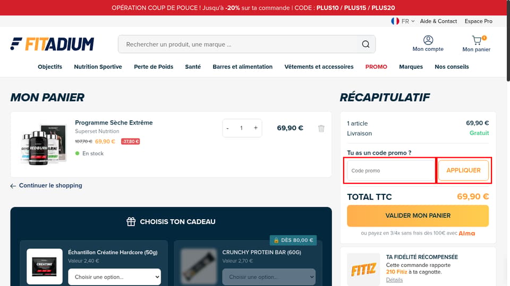Click Crunchy Protein Bar thumbnail
Screen dimensions: 510x286
[199, 266]
